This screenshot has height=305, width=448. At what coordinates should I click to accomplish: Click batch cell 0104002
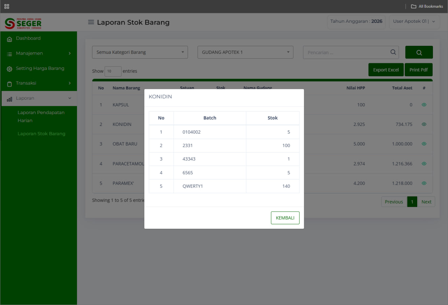(x=210, y=132)
